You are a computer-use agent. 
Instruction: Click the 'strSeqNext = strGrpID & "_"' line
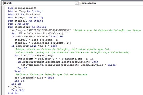[55, 59]
